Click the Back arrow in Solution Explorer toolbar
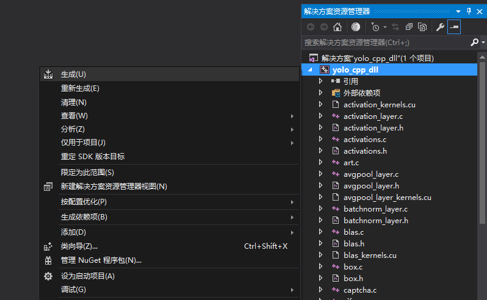The width and height of the screenshot is (487, 300). 310,27
